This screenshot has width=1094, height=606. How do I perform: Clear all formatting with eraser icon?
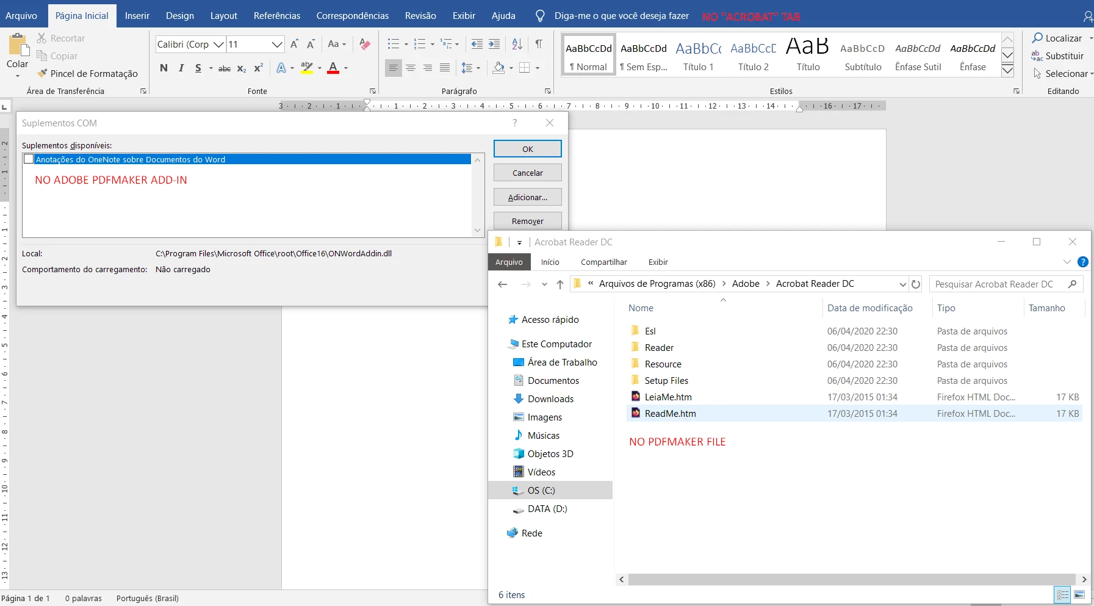pos(365,44)
